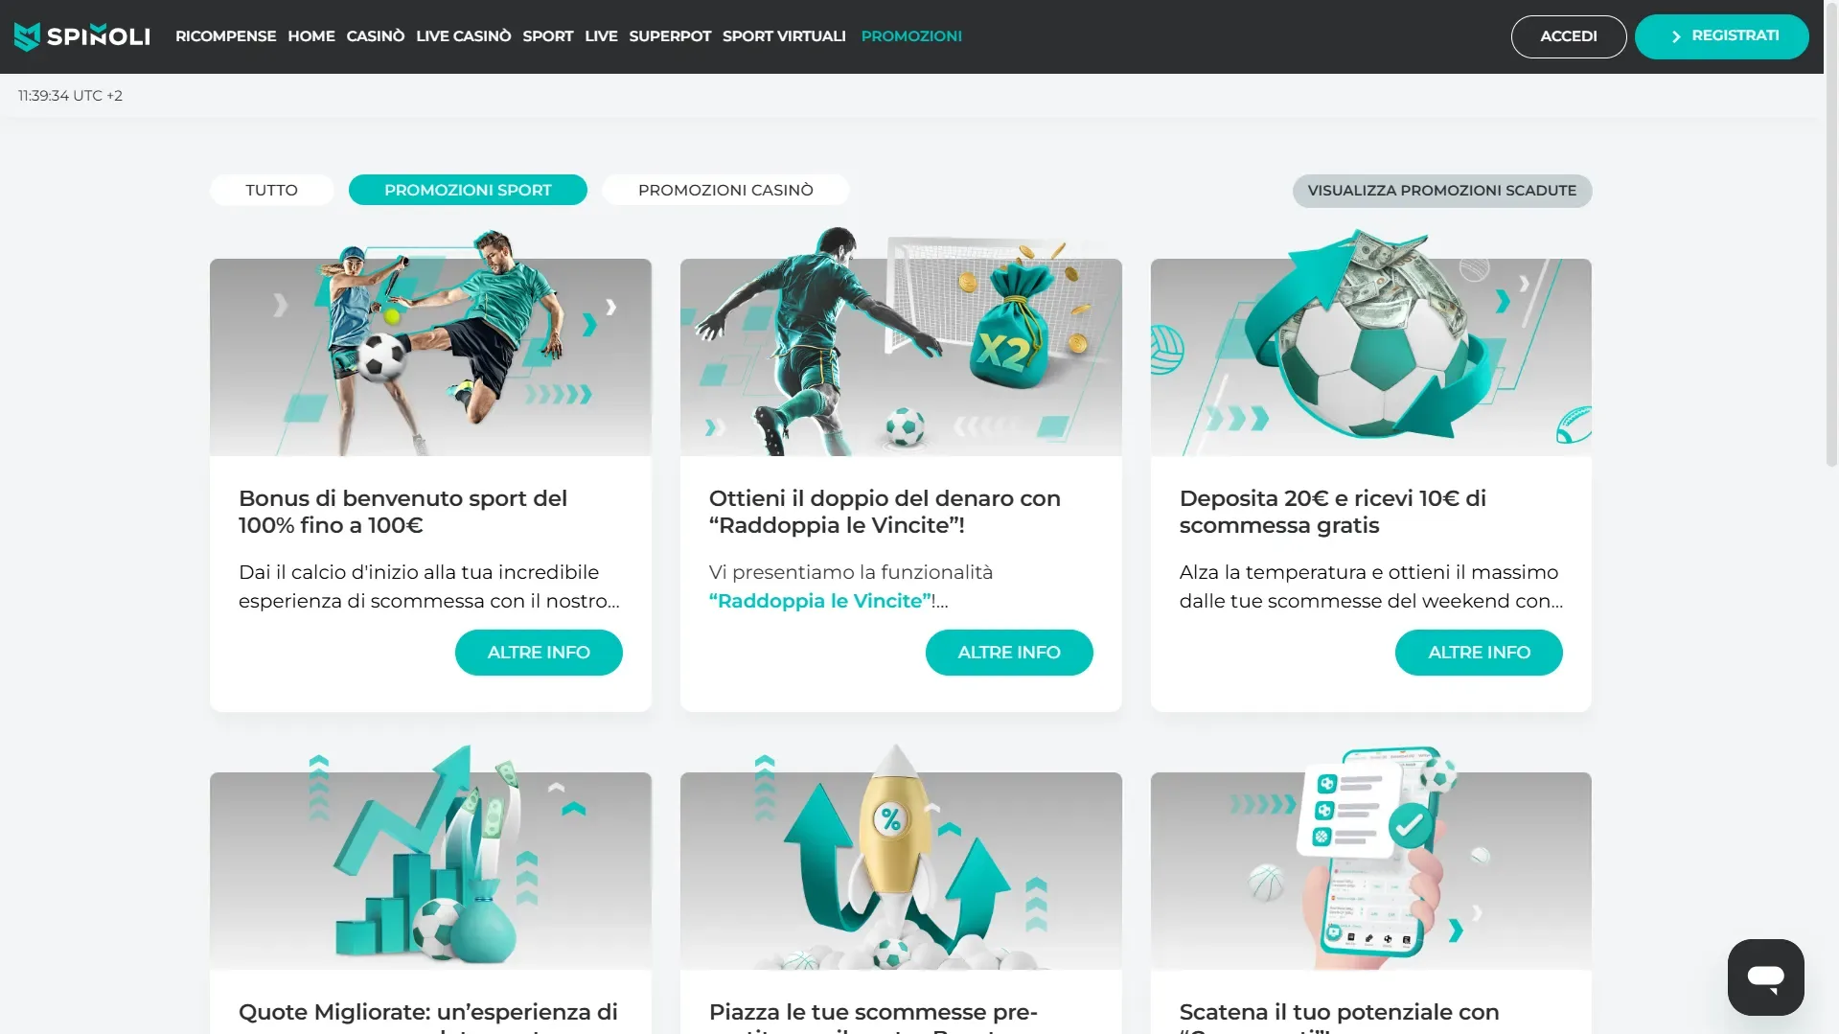Image resolution: width=1839 pixels, height=1034 pixels.
Task: Open the money football deposit promo image
Action: (x=1370, y=342)
